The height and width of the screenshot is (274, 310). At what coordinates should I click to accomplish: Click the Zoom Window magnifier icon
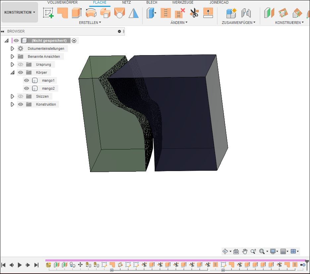coord(262,251)
